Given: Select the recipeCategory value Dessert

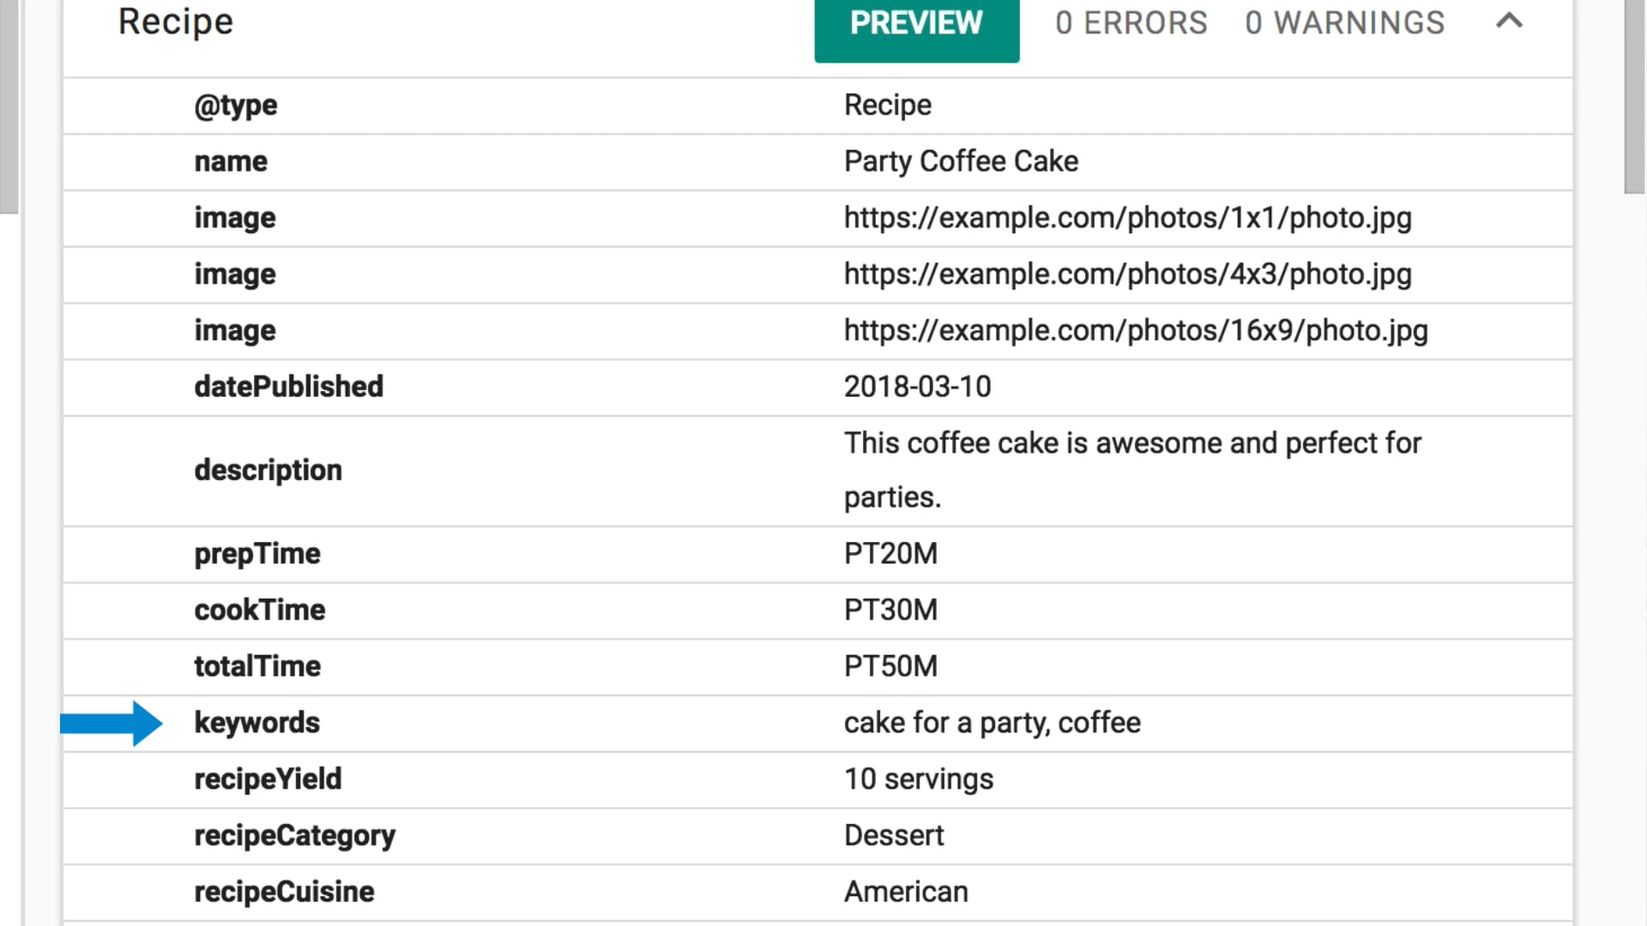Looking at the screenshot, I should coord(894,835).
